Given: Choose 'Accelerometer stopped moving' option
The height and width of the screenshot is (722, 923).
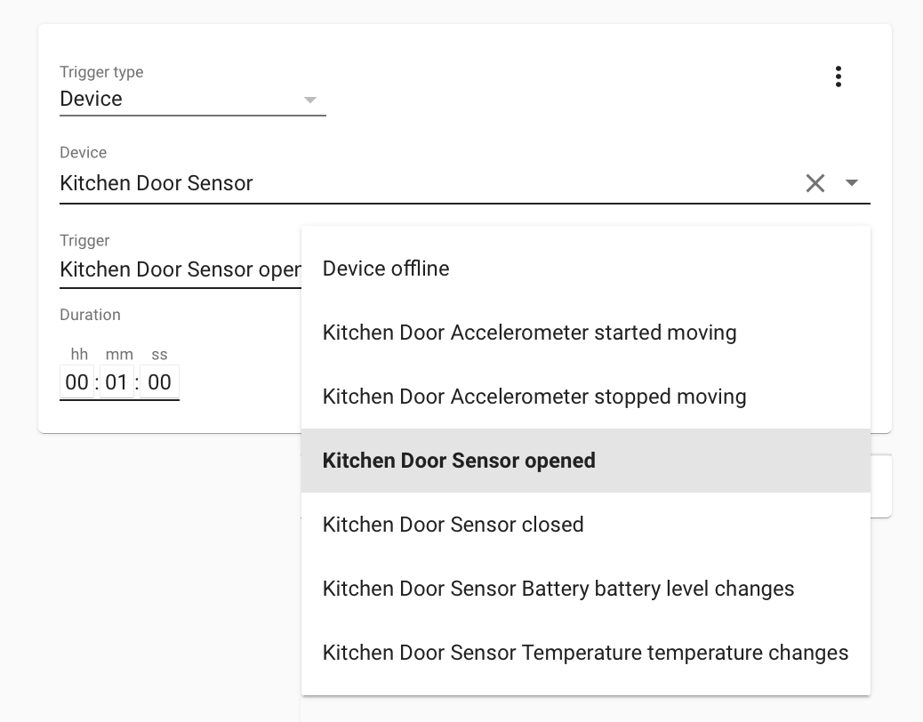Looking at the screenshot, I should pyautogui.click(x=534, y=397).
